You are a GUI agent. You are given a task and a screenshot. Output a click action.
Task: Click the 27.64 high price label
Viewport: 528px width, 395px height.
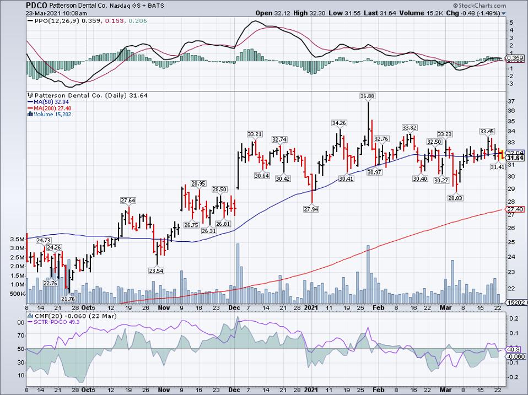128,201
